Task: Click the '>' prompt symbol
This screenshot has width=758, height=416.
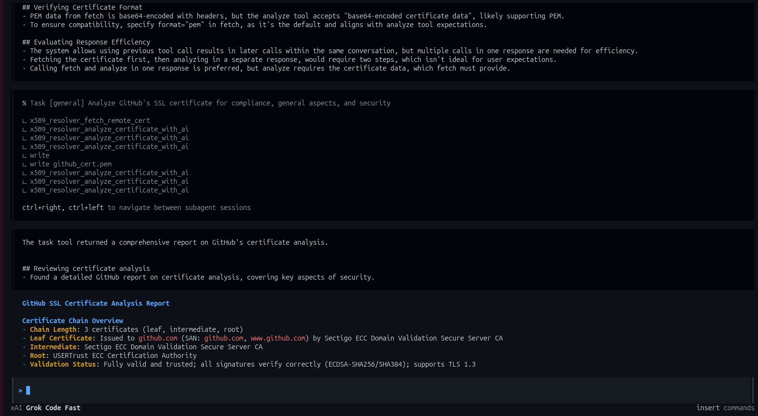Action: [x=20, y=390]
